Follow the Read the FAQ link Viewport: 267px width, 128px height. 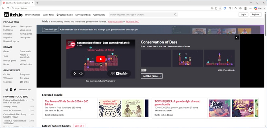[132, 21]
